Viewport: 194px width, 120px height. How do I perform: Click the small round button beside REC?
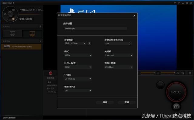click(160, 85)
